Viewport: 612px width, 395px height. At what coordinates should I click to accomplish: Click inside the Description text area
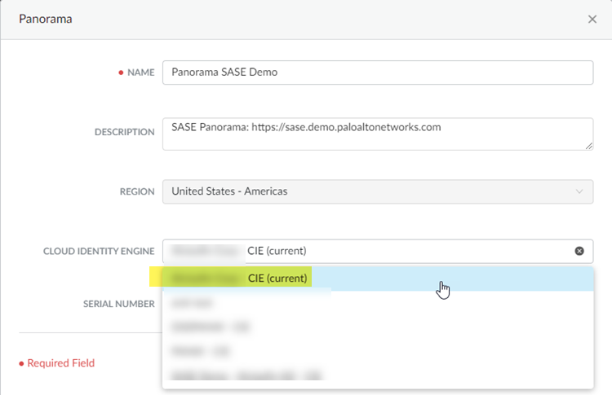click(377, 134)
